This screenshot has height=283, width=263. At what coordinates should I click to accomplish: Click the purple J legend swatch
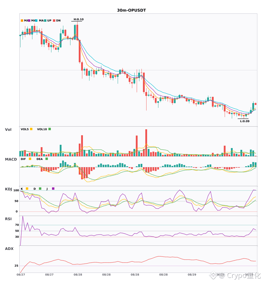[x=53, y=189]
